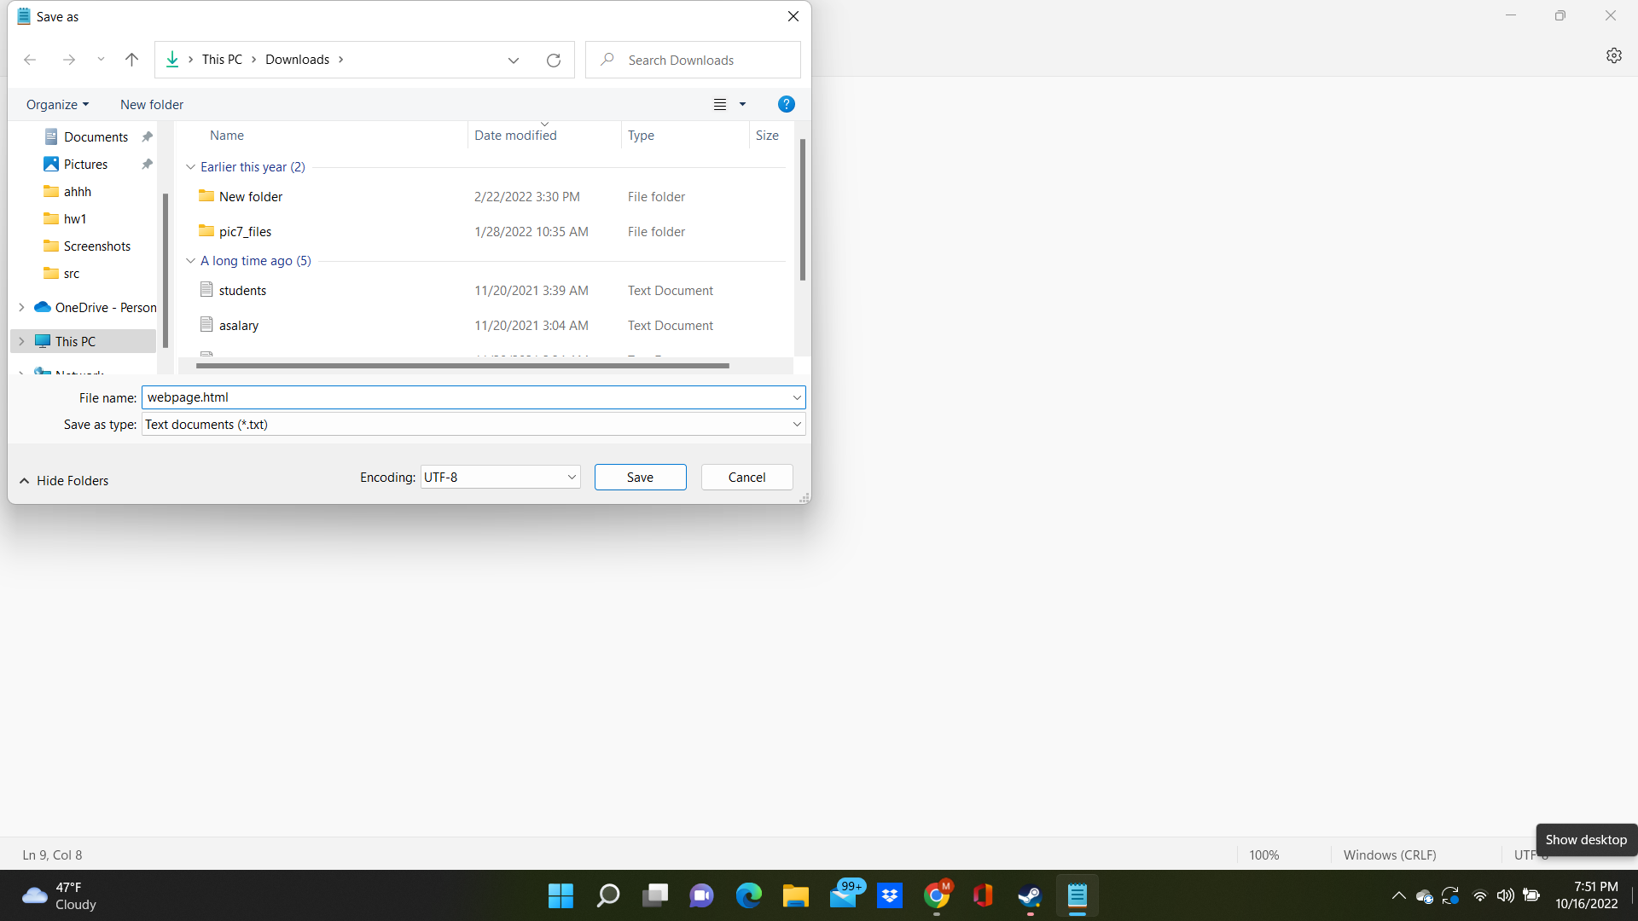1638x921 pixels.
Task: Open Chrome from the taskbar
Action: (937, 895)
